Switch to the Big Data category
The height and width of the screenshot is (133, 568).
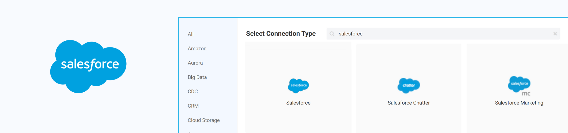(197, 77)
